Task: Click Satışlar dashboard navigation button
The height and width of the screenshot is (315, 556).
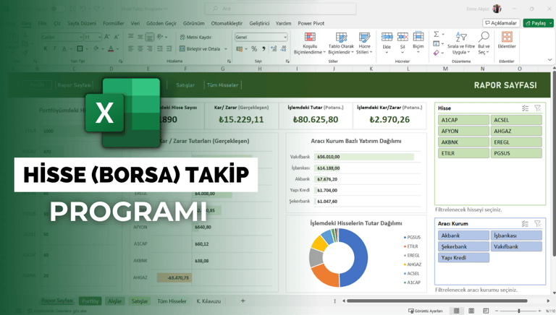Action: click(185, 85)
